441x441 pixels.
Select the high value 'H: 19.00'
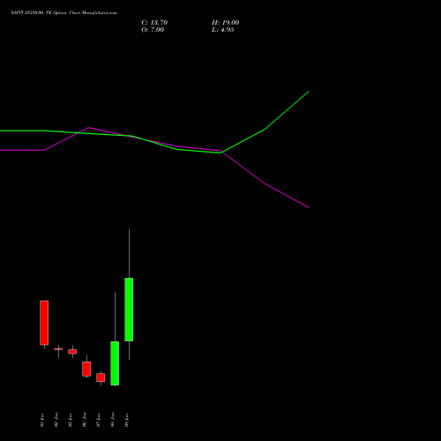pos(225,23)
